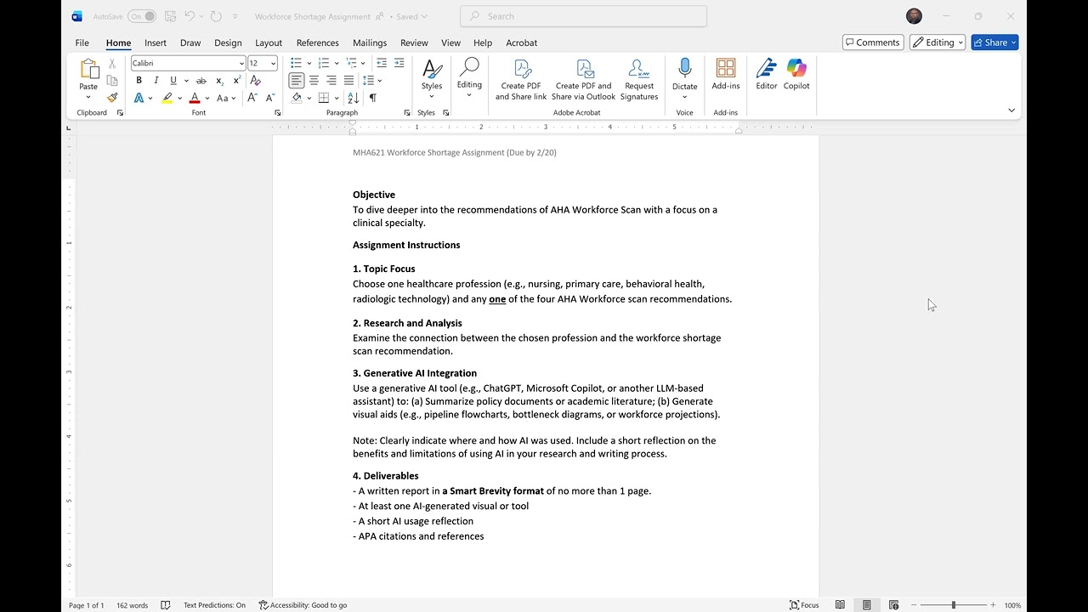Click the Comments button
This screenshot has height=612, width=1088.
click(x=872, y=42)
